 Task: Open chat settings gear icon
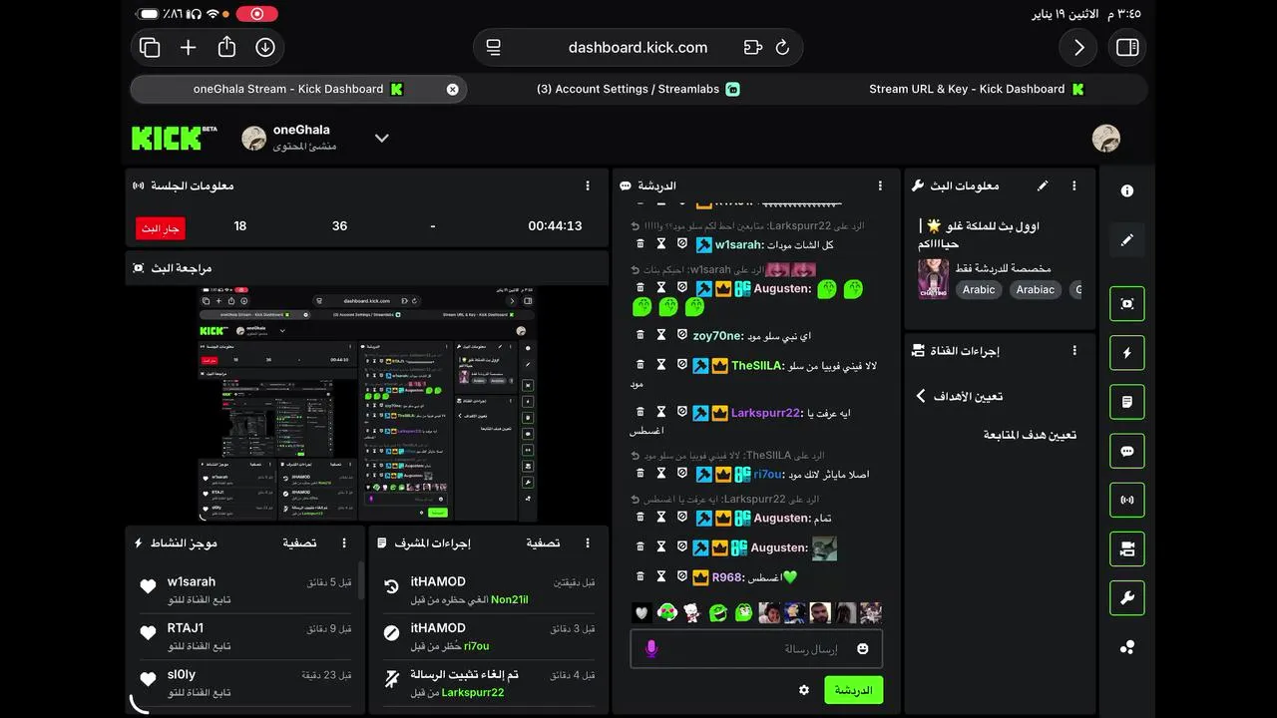[x=804, y=690]
